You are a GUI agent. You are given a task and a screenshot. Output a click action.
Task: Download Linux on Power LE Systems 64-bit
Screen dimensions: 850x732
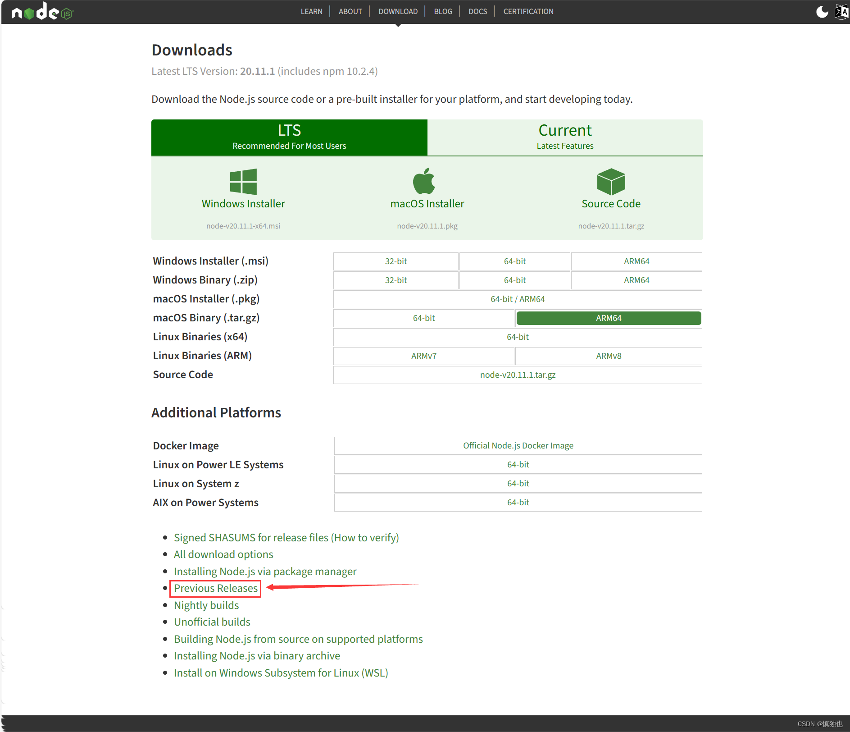click(x=518, y=465)
